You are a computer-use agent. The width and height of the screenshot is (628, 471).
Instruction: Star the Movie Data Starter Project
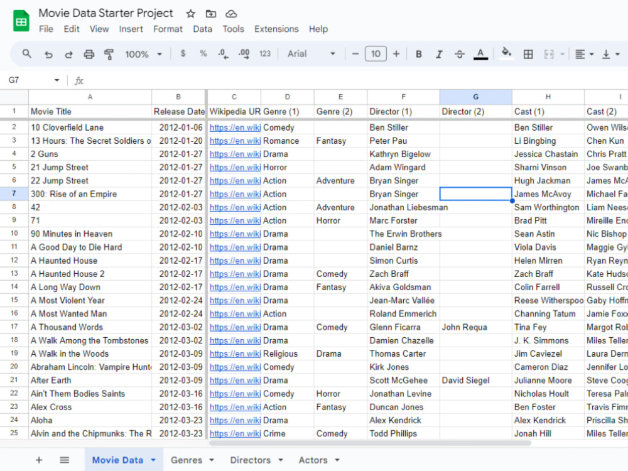189,13
